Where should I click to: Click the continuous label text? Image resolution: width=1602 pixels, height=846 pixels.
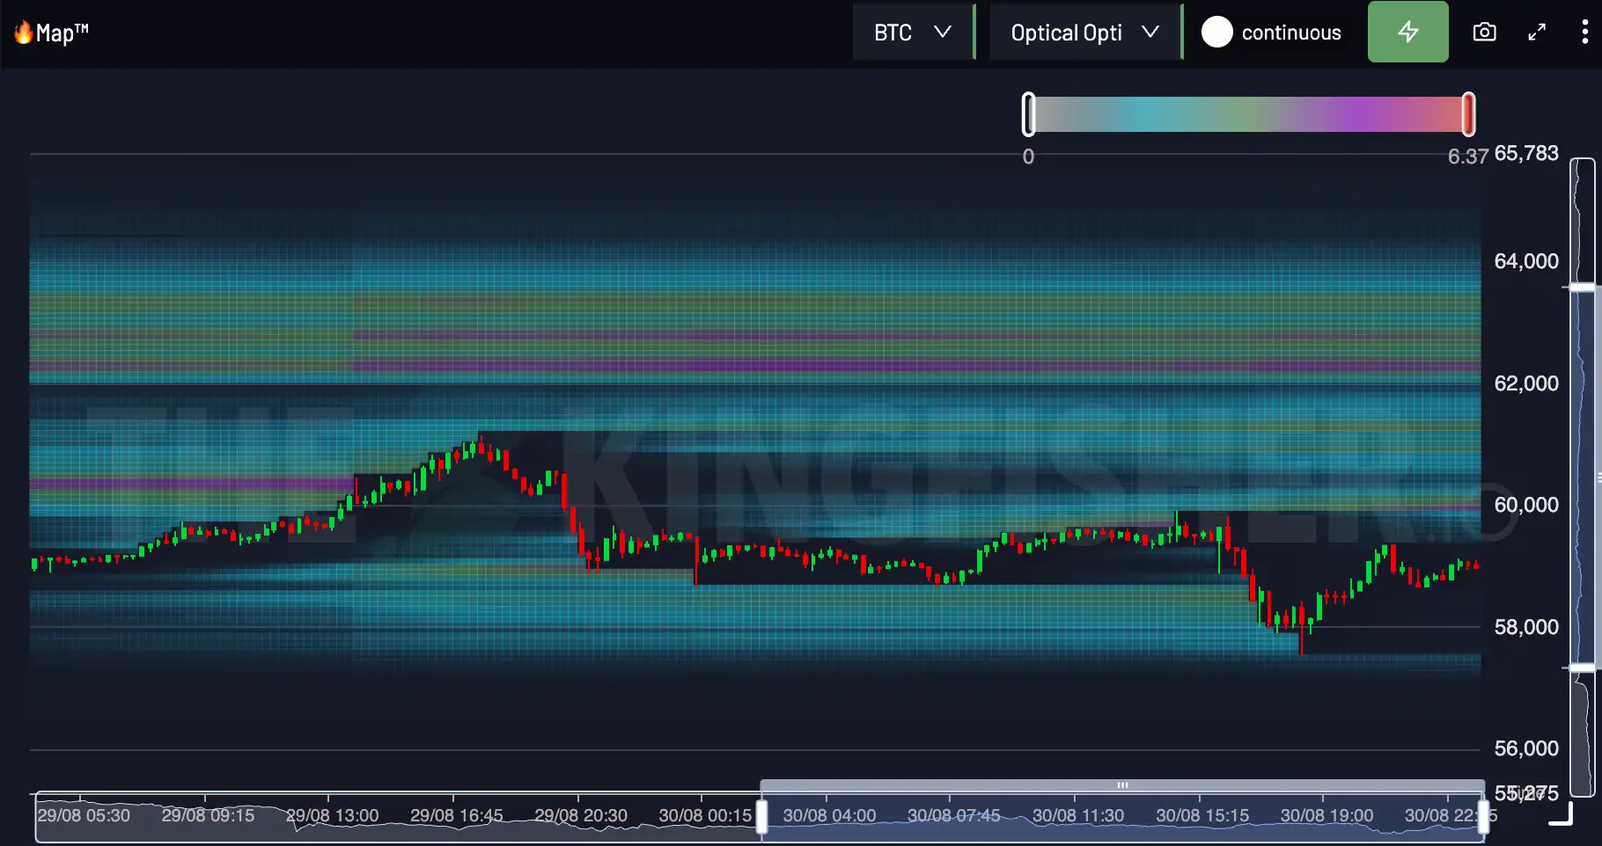click(1290, 32)
